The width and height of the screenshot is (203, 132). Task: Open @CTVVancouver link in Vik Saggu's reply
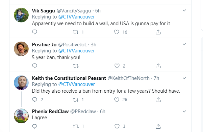pos(77,17)
